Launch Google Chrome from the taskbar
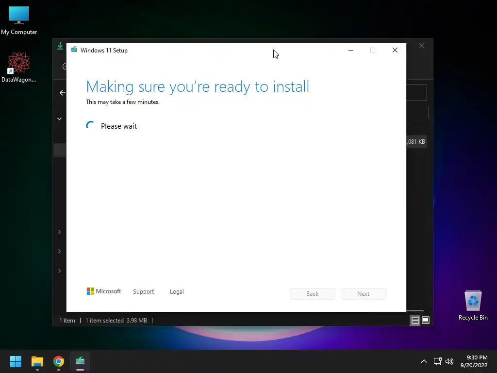497x373 pixels. coord(59,361)
